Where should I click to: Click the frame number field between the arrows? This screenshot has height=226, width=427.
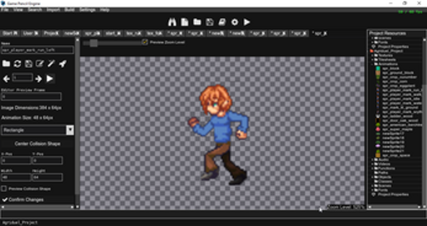tap(22, 77)
